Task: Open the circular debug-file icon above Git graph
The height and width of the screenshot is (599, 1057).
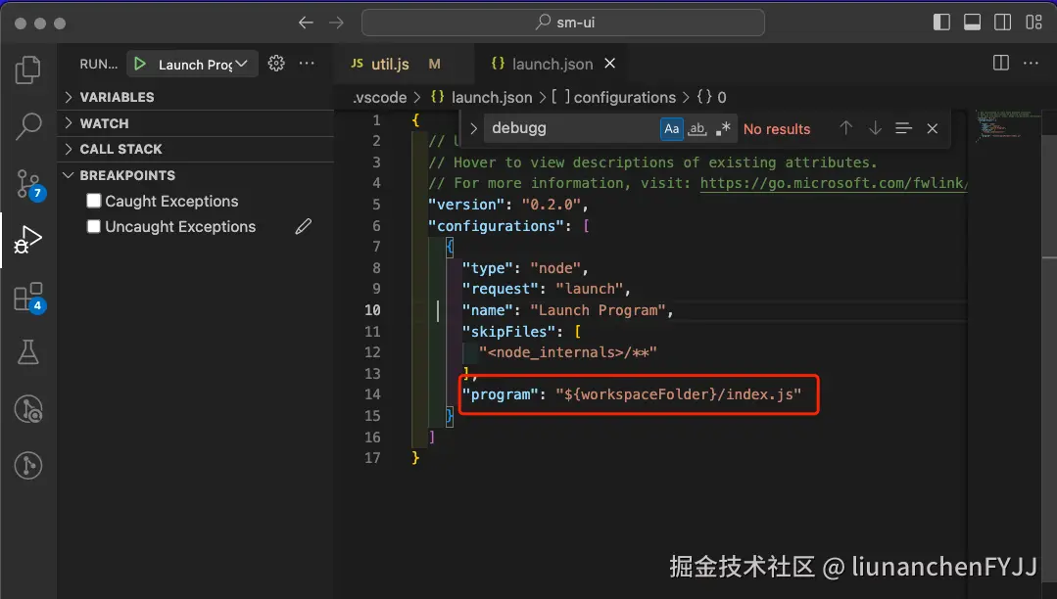Action: [x=27, y=408]
